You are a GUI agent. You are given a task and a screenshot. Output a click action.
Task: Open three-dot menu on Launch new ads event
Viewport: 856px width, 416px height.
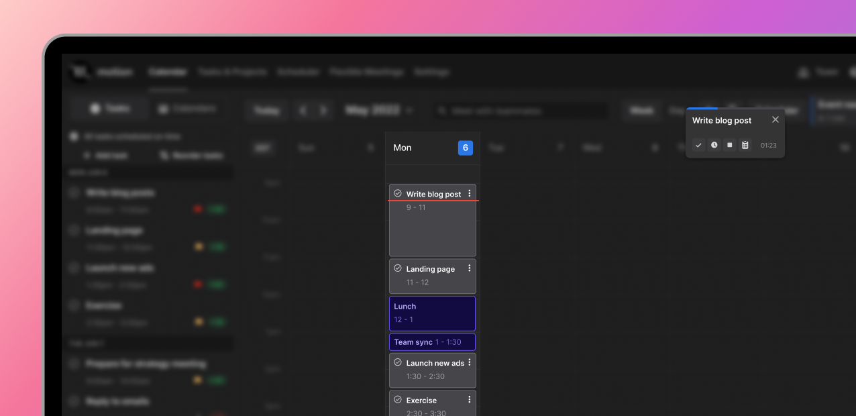pos(469,362)
